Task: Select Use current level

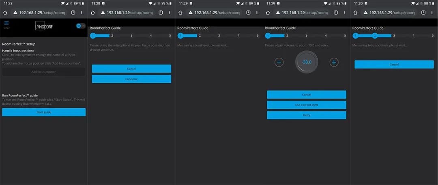Action: pyautogui.click(x=306, y=105)
